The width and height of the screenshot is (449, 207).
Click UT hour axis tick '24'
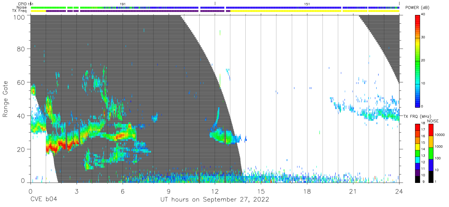click(x=399, y=191)
